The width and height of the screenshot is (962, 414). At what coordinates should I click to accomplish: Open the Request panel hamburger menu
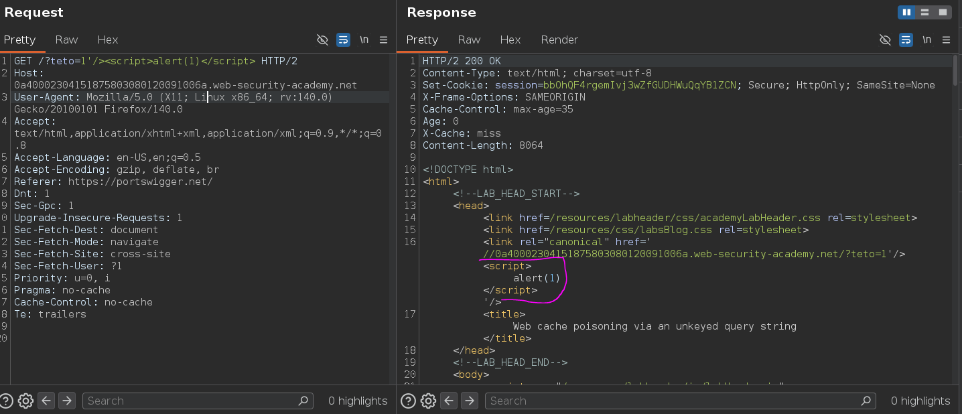click(383, 40)
